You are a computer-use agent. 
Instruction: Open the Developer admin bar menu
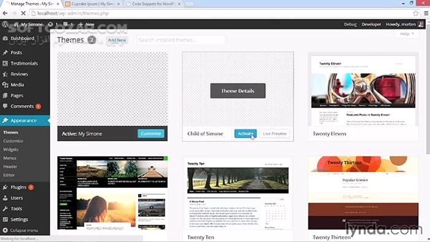tap(371, 25)
